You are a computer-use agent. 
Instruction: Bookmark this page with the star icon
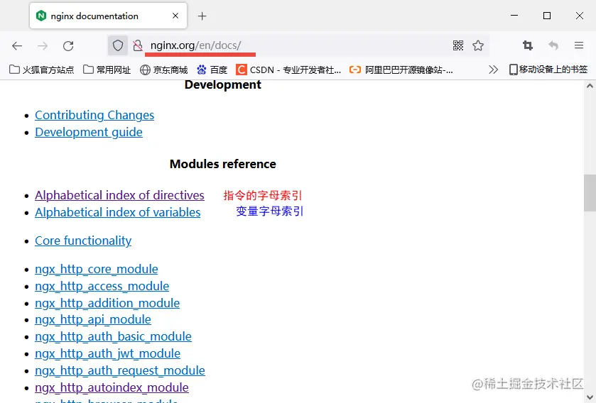pyautogui.click(x=478, y=45)
